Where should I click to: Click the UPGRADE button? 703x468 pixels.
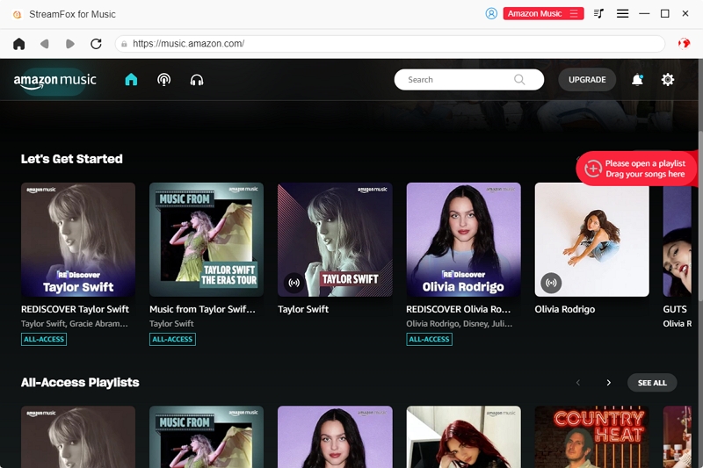tap(587, 80)
